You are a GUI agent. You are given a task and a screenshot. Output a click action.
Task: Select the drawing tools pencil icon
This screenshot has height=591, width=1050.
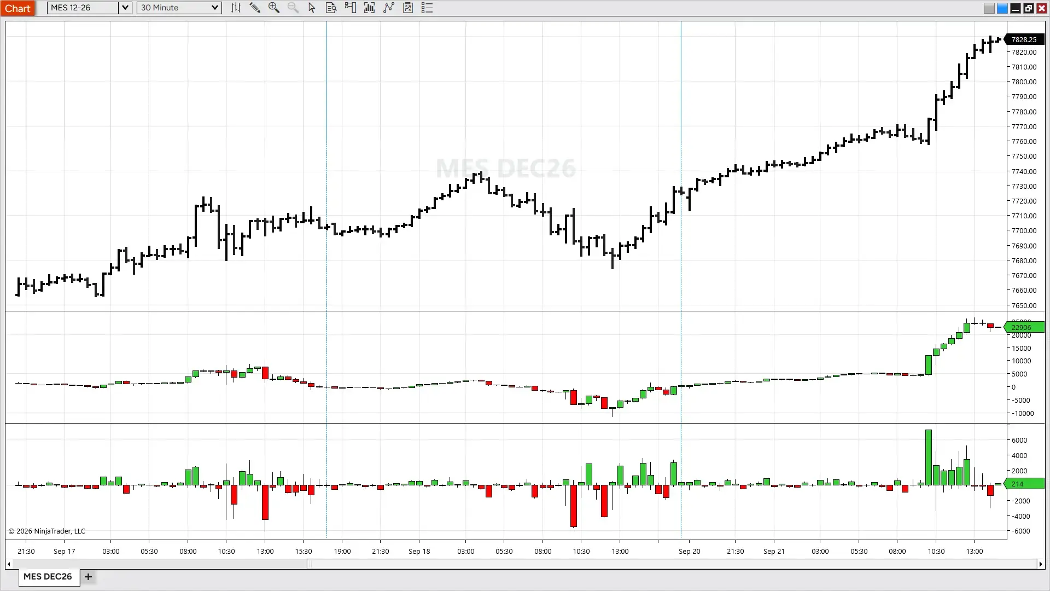point(255,8)
